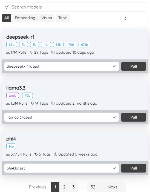This screenshot has height=195, width=150.
Task: Click the download icon beside 577.5K Pulls
Action: click(x=8, y=154)
